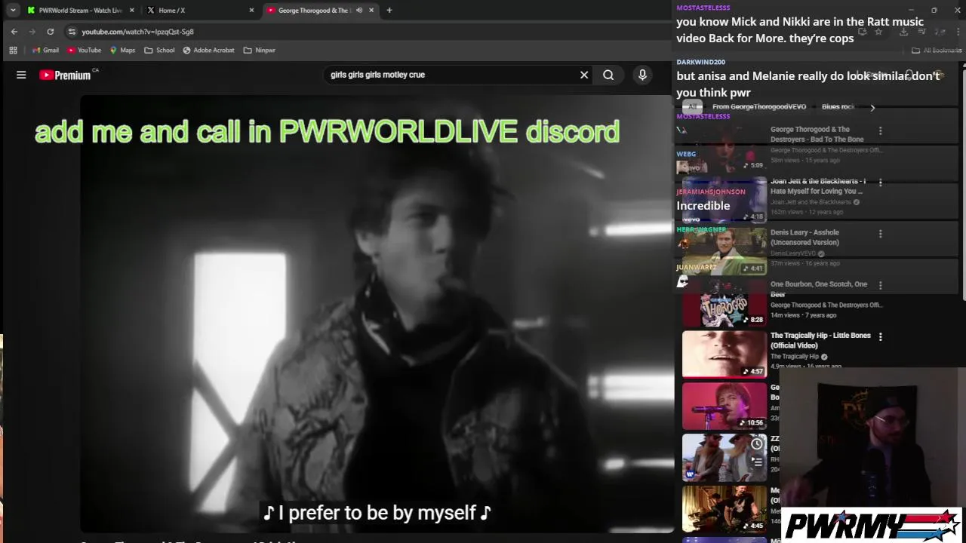The width and height of the screenshot is (966, 543).
Task: Open the YouTube bookmark in bookmarks bar
Action: [x=84, y=51]
